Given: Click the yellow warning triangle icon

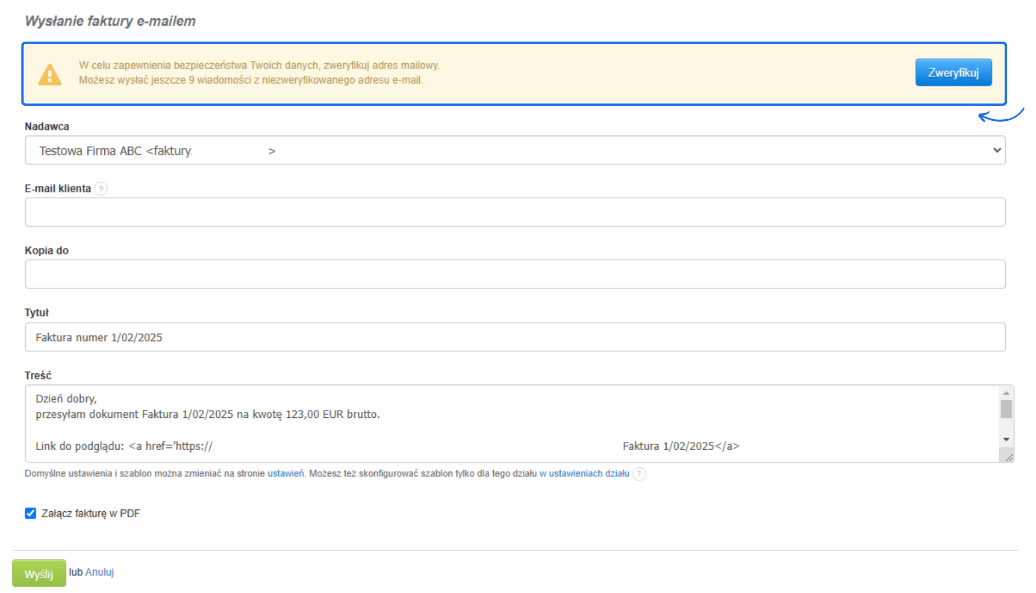Looking at the screenshot, I should [x=49, y=75].
